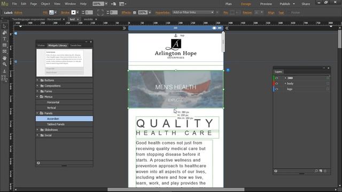Select the Rectangle tool

[4, 45]
